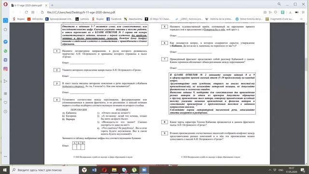The image size is (309, 174).
Task: Open the Lamoda bookmark
Action: point(82,19)
